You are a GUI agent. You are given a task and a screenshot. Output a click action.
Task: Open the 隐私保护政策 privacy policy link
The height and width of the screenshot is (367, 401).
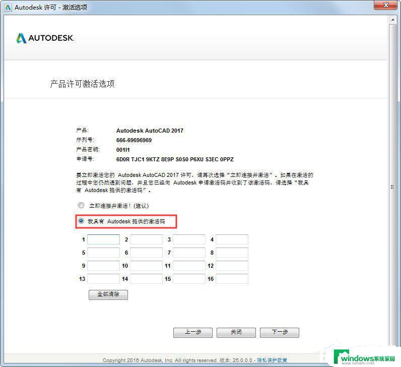tap(272, 360)
